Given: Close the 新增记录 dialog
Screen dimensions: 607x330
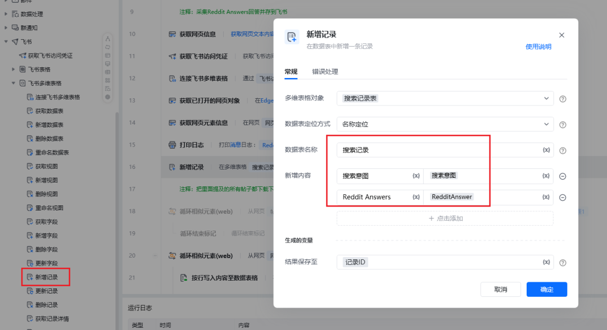Looking at the screenshot, I should click(x=561, y=35).
